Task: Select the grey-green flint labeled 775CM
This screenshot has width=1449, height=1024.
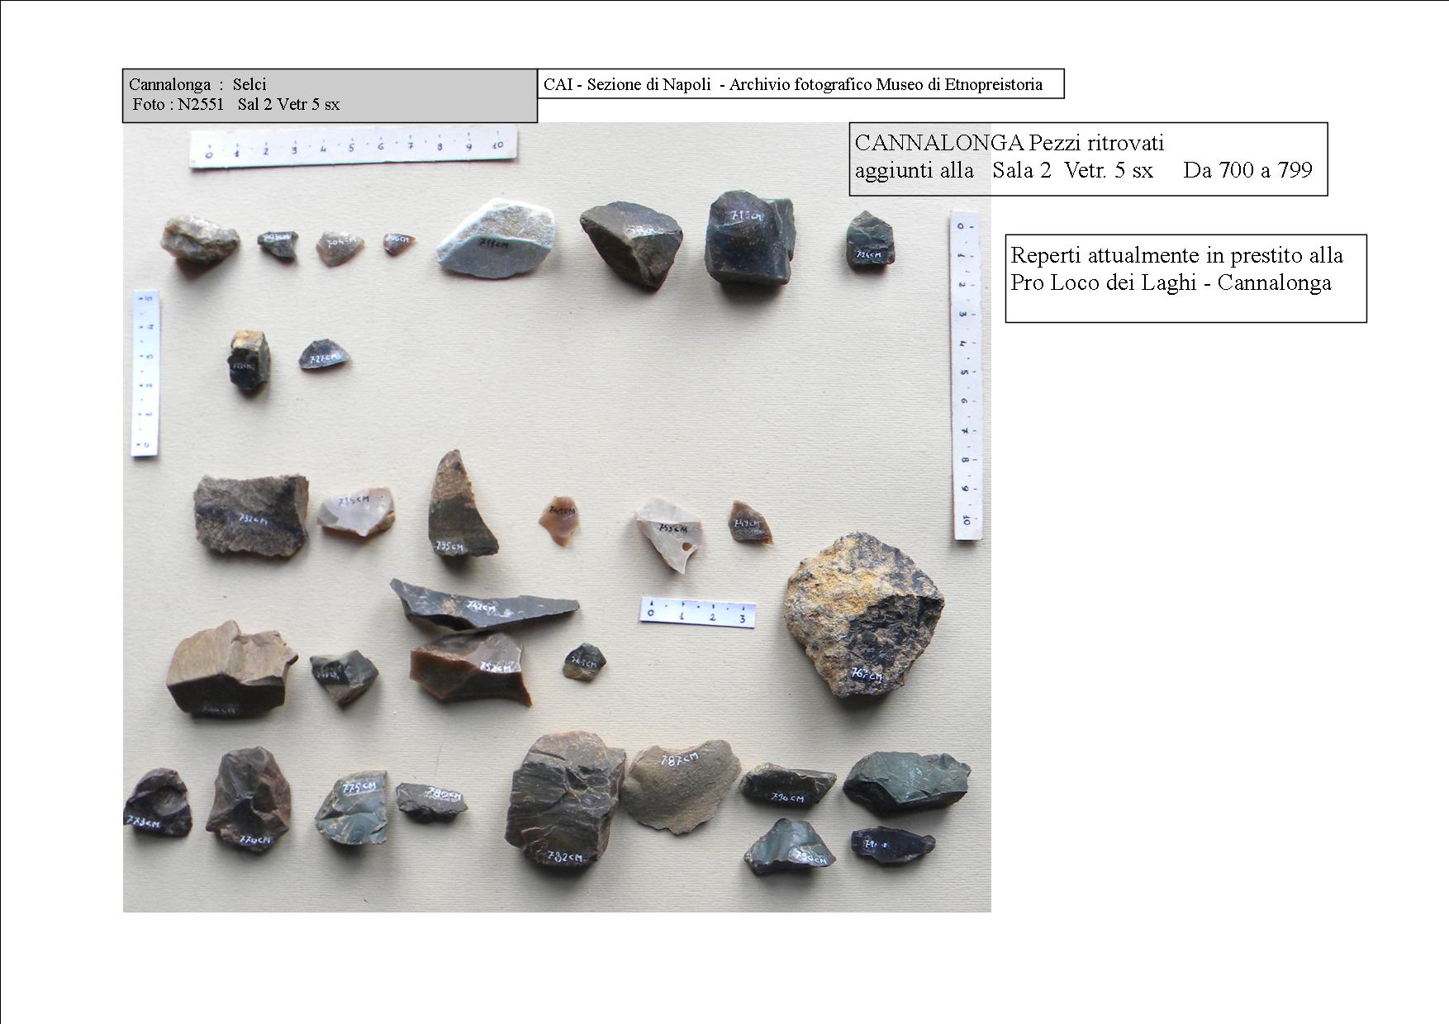Action: (351, 808)
